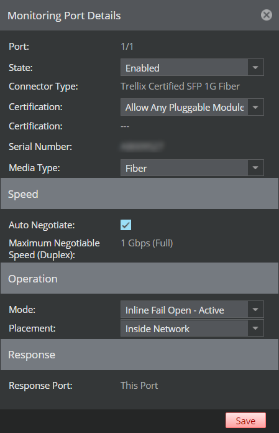Click the Media Type label
The height and width of the screenshot is (433, 279).
click(34, 167)
